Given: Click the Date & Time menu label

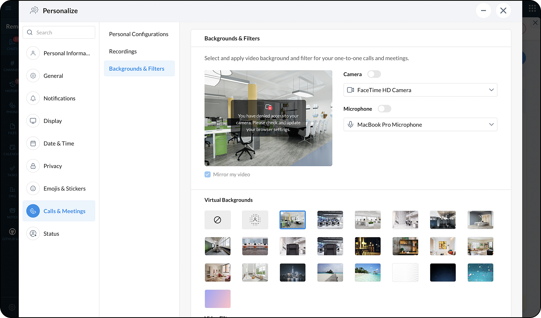Looking at the screenshot, I should click(x=59, y=143).
